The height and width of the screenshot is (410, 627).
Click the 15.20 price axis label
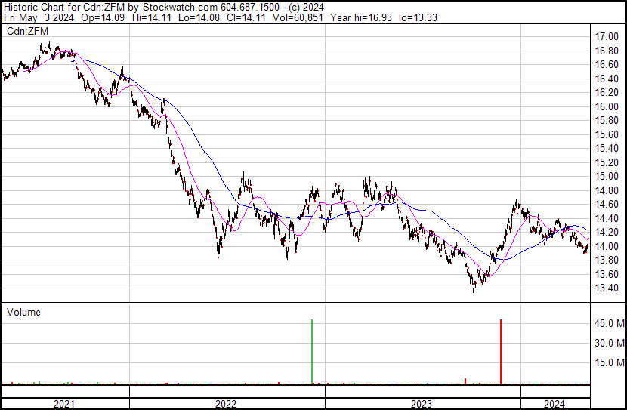(607, 162)
